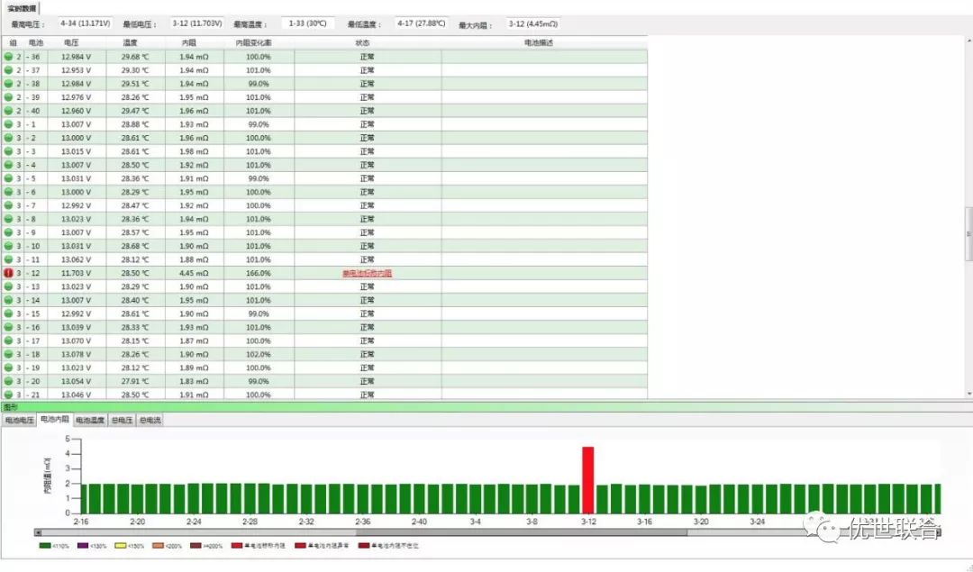Sort table by 电压 column header
Image resolution: width=973 pixels, height=572 pixels.
tap(71, 42)
